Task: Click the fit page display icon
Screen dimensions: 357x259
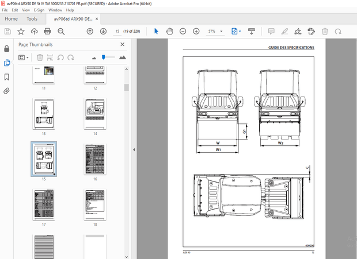Action: 234,32
